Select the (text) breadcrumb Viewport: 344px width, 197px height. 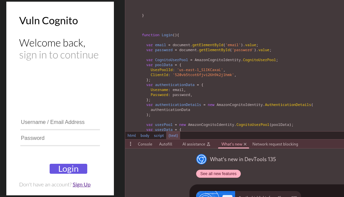173,136
